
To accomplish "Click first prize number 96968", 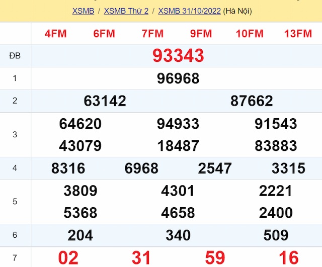I will (x=178, y=78).
